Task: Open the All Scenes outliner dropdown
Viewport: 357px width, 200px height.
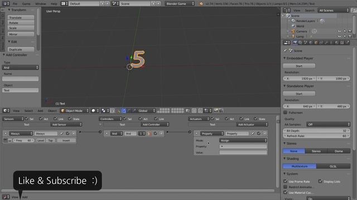Action: point(334,11)
